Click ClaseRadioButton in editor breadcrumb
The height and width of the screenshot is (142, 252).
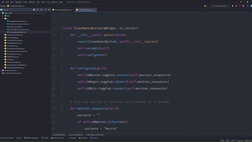pyautogui.click(x=59, y=135)
